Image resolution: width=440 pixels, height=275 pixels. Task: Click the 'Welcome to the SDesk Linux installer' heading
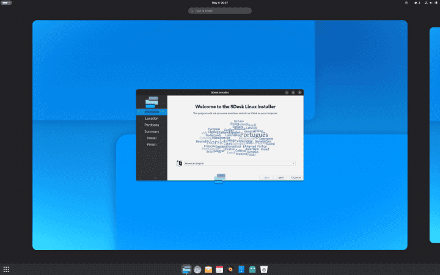tap(235, 106)
